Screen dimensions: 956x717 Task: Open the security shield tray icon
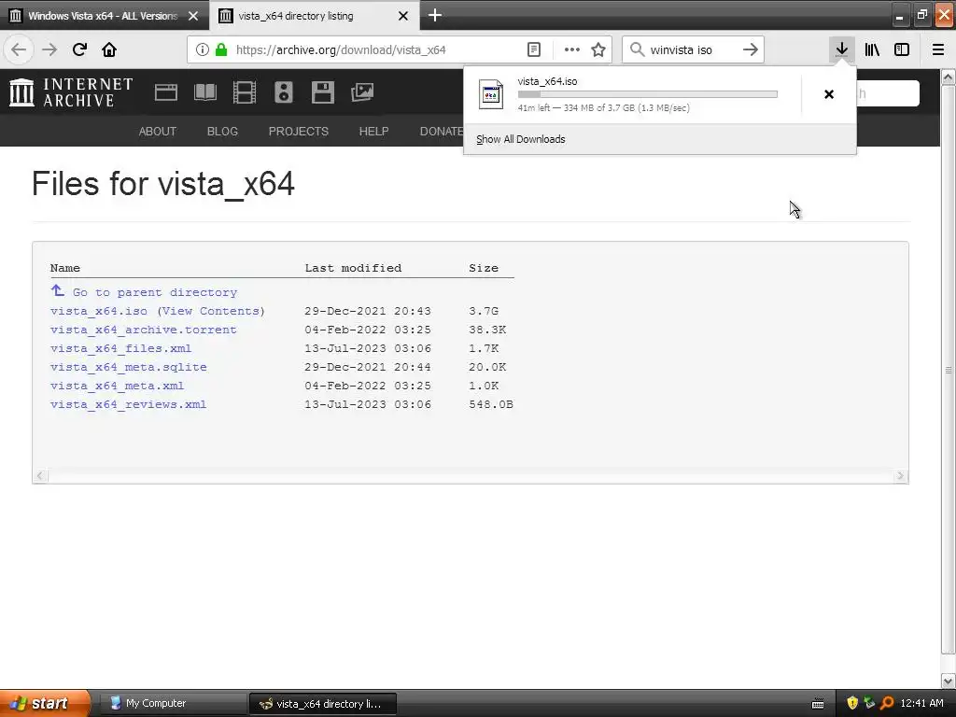tap(852, 703)
